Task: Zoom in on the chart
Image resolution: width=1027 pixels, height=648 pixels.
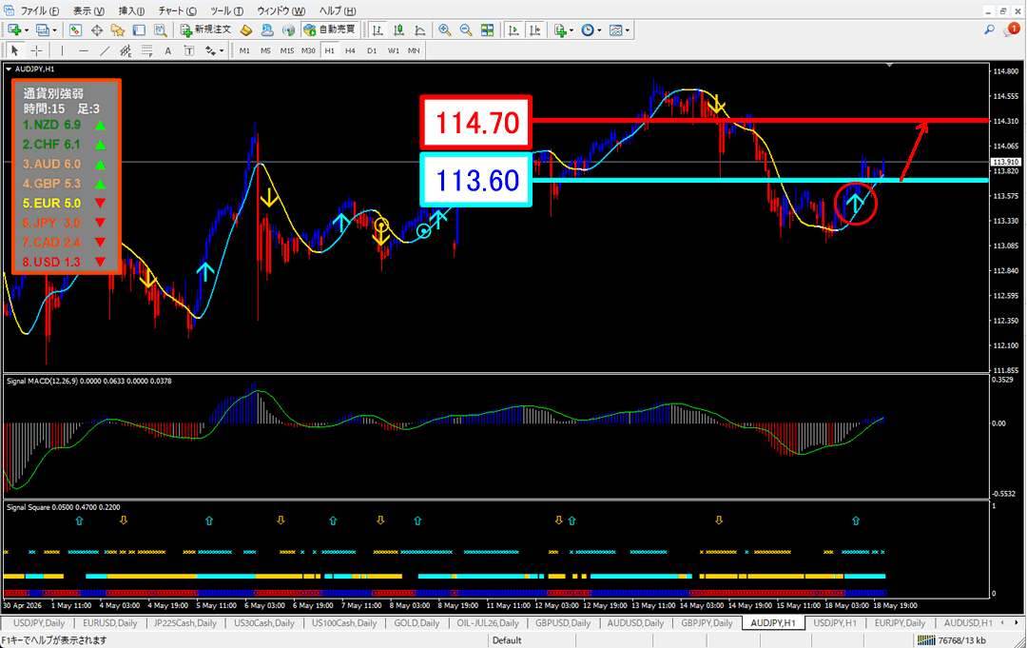Action: tap(445, 30)
